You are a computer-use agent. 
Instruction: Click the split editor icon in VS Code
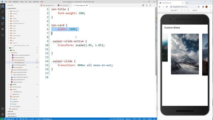[x=150, y=5]
